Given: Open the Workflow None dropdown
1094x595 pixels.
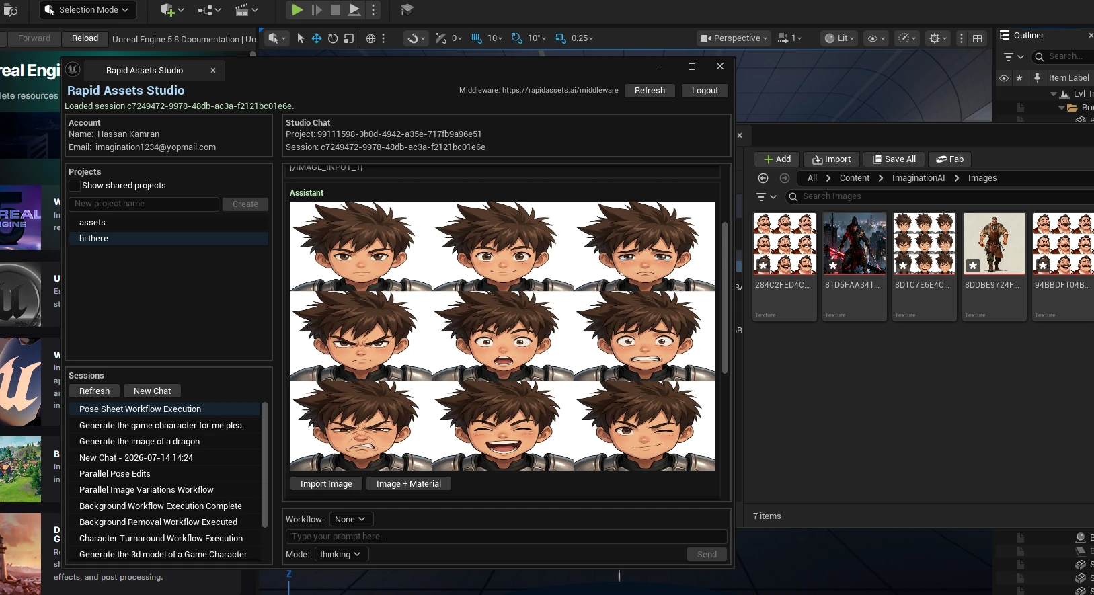Looking at the screenshot, I should coord(350,520).
